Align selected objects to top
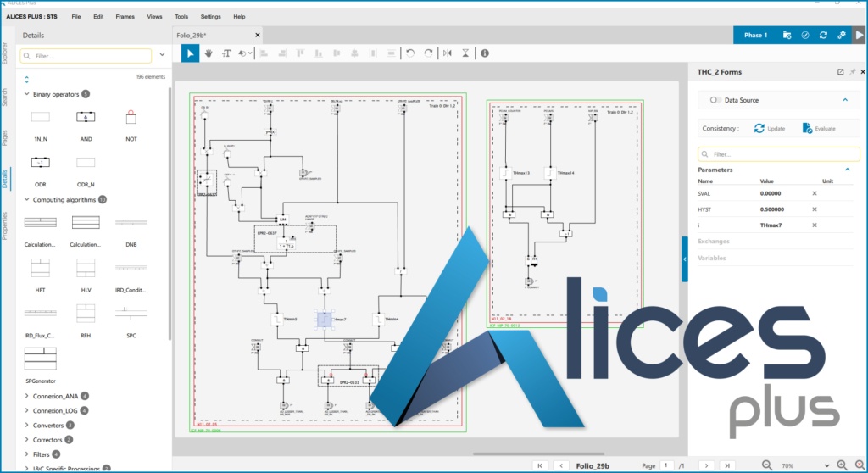Screen dimensions: 868x473 300,53
